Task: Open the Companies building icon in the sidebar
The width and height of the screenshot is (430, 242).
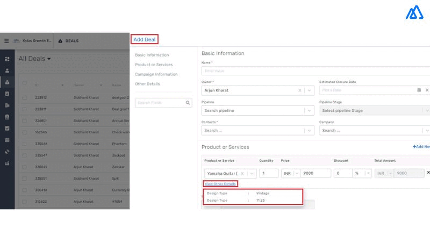Action: 7,105
